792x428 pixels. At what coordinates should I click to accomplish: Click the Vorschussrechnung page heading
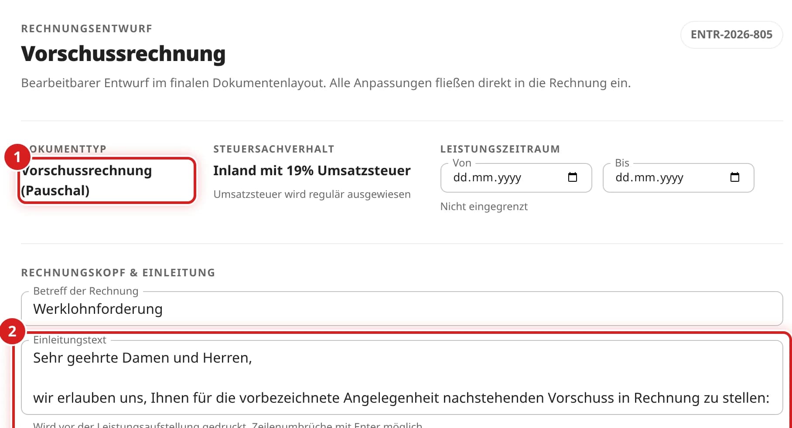tap(123, 54)
